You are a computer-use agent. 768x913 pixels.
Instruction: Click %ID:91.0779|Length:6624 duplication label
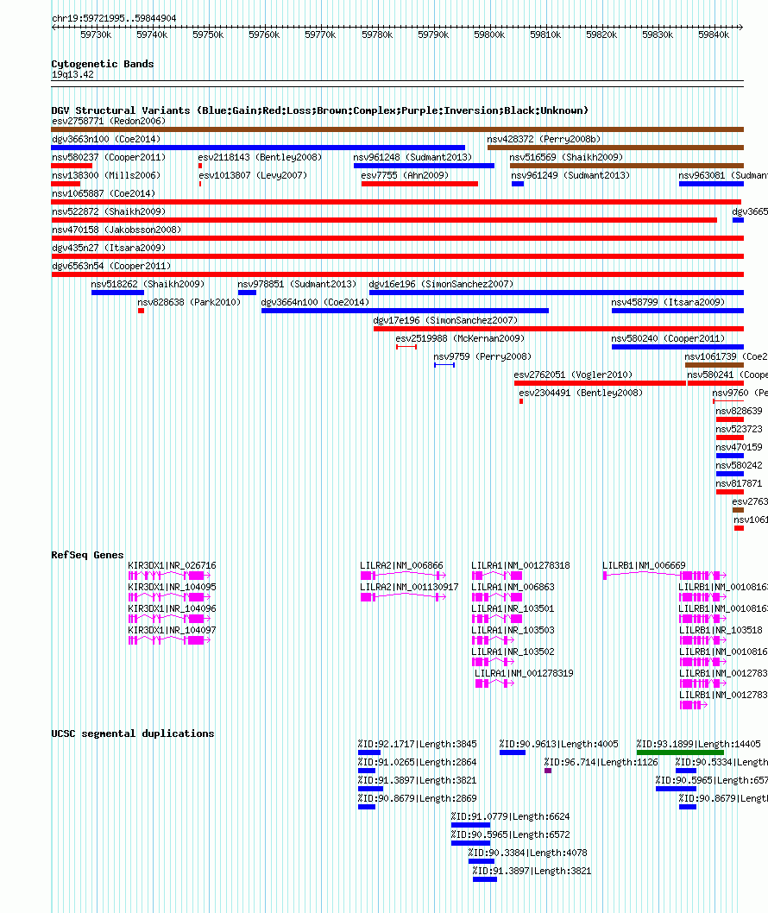pos(510,815)
